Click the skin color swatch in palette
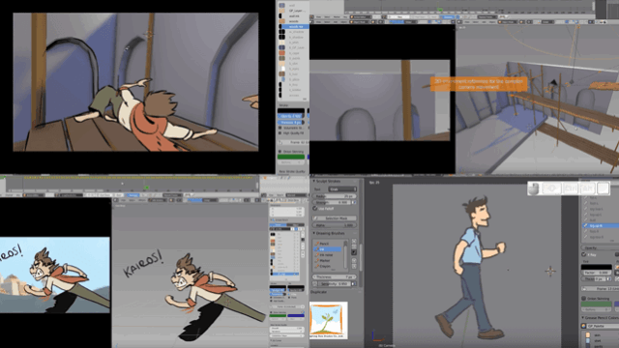The image size is (619, 348). pyautogui.click(x=588, y=335)
